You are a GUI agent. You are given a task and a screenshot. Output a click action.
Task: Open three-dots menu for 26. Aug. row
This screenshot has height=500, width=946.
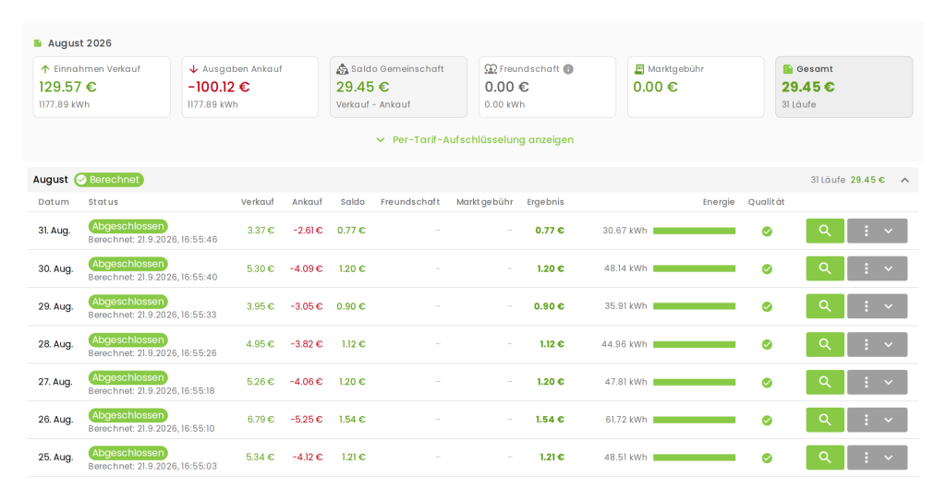(867, 420)
